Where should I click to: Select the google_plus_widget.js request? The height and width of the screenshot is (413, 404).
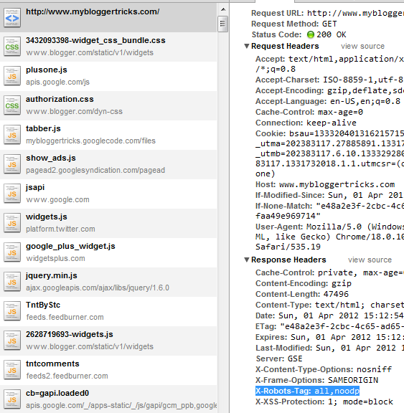pos(108,253)
